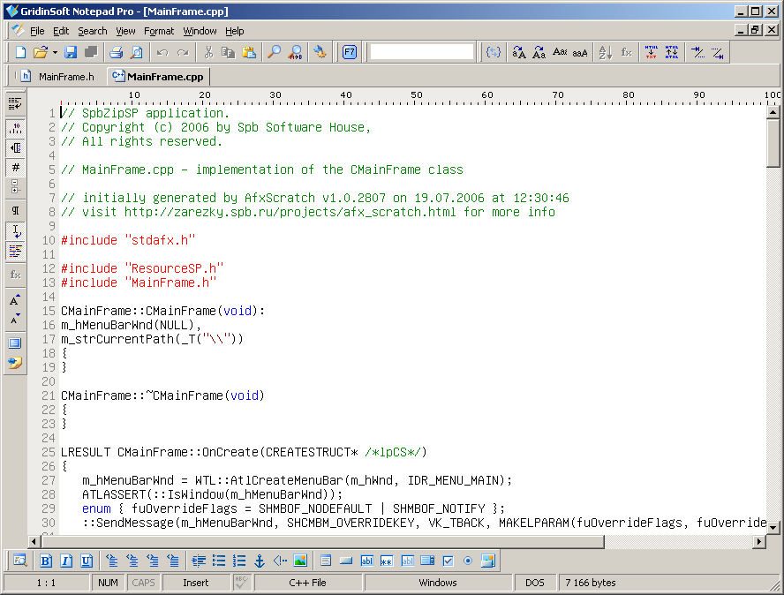Screen dimensions: 784x595
Task: Click the Save file icon
Action: (71, 53)
